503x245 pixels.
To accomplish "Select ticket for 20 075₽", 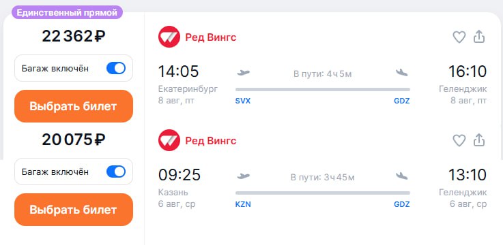I will point(74,210).
